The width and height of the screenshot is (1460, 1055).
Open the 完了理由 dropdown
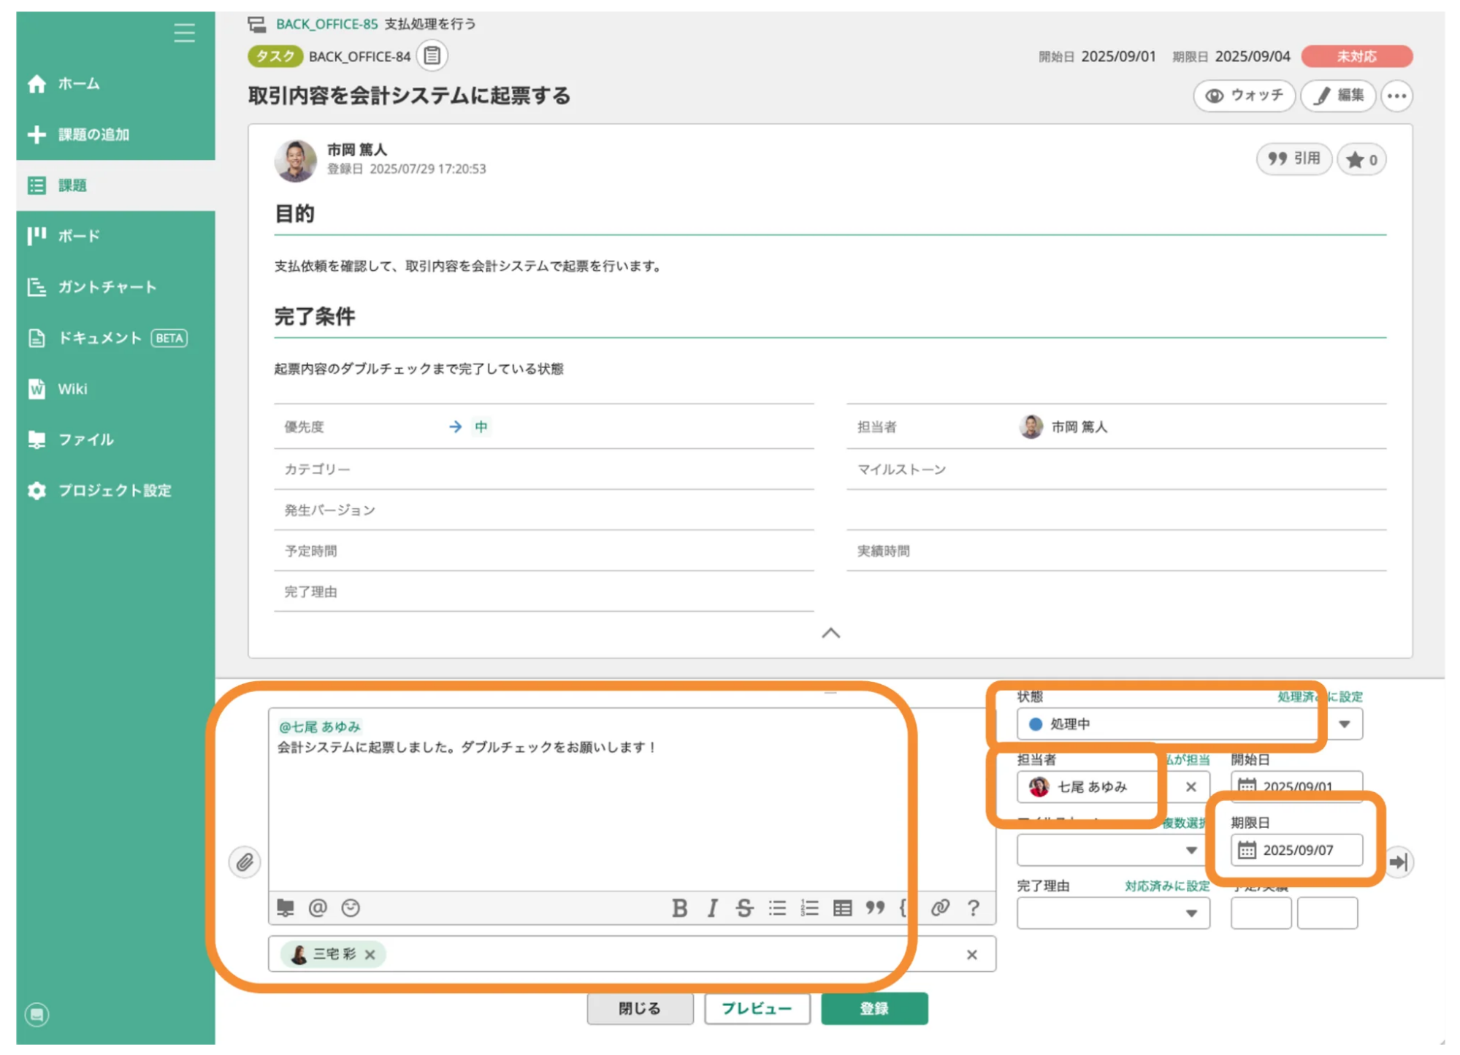tap(1113, 913)
